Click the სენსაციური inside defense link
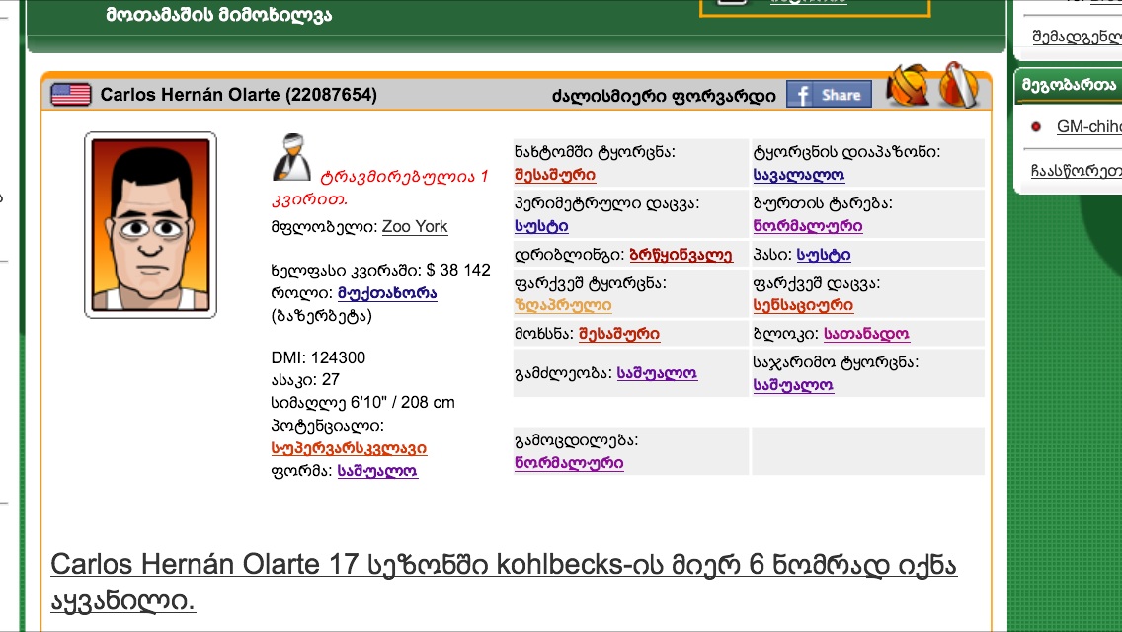This screenshot has width=1122, height=632. click(803, 305)
